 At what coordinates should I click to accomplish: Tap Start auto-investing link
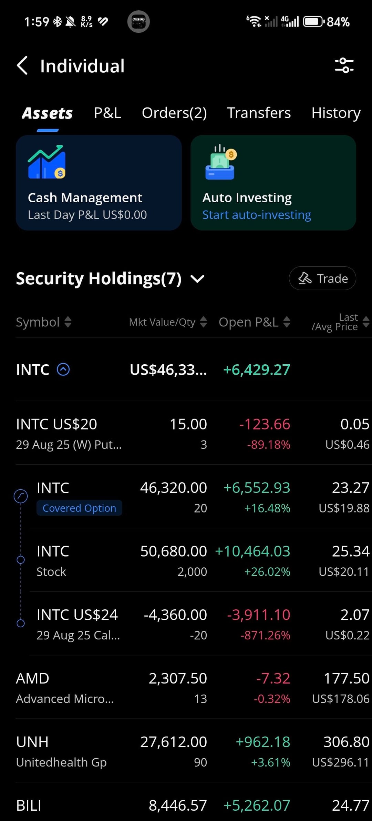point(257,215)
